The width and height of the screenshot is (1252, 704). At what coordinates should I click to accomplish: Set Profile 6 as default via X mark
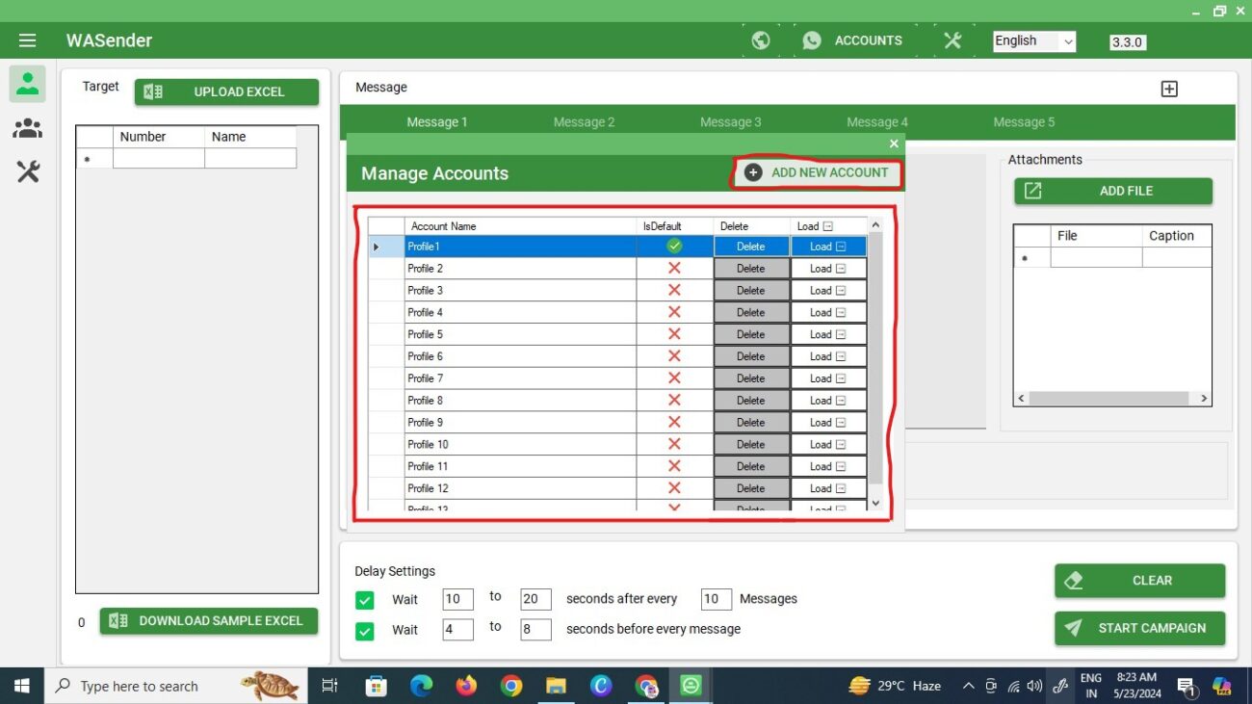click(674, 356)
